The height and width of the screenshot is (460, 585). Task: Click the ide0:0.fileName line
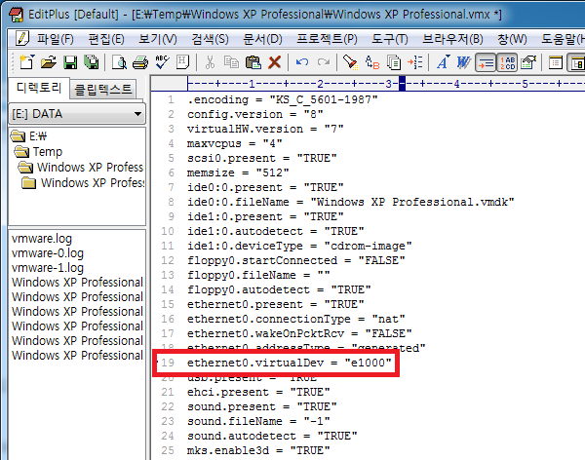[351, 202]
